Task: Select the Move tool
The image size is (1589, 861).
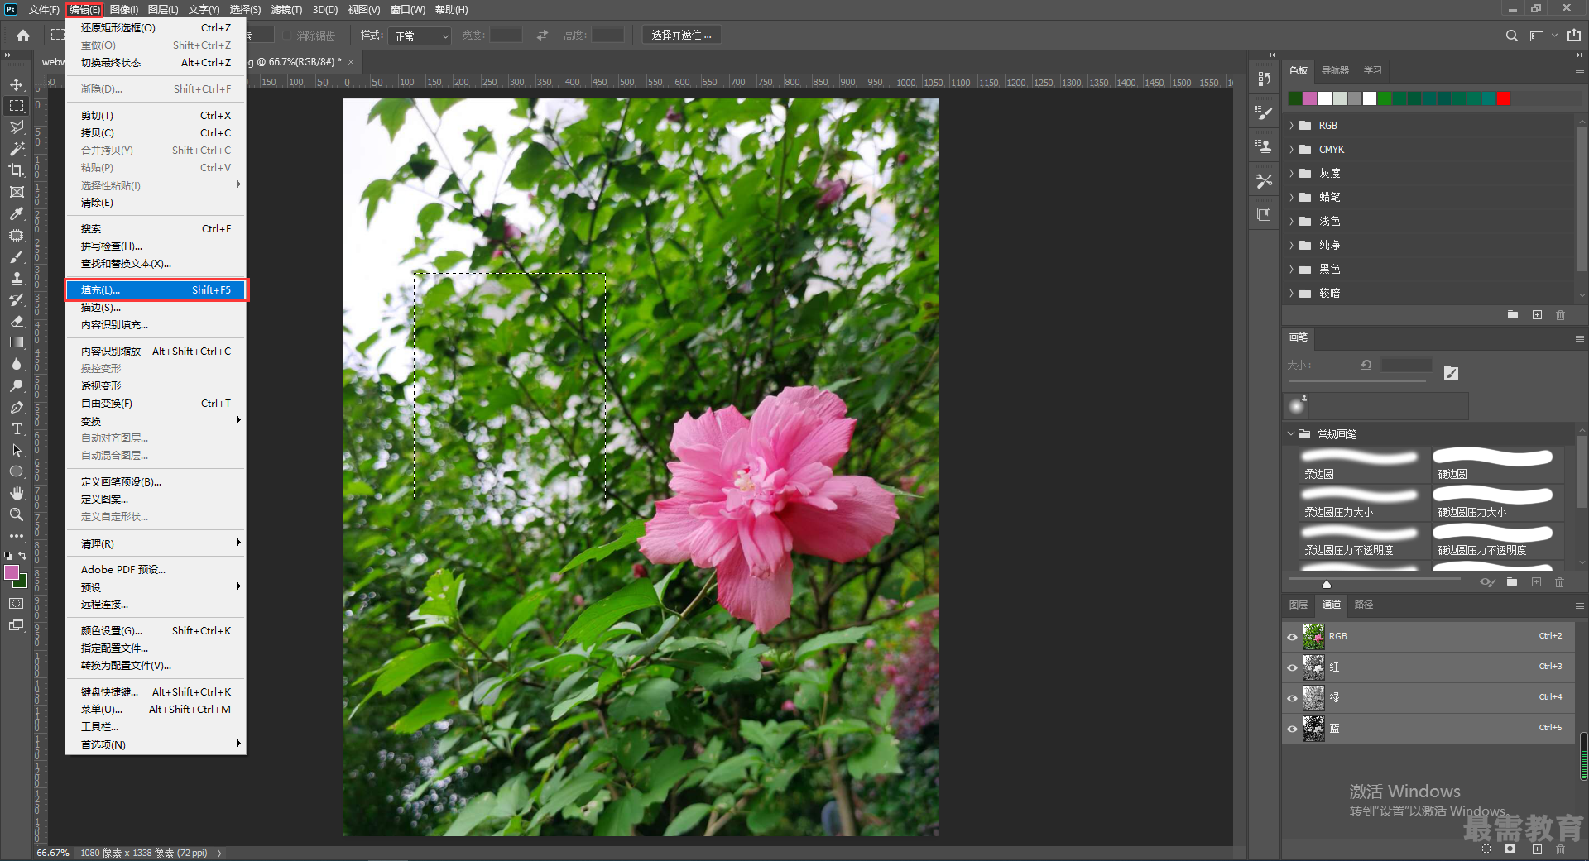Action: point(17,84)
